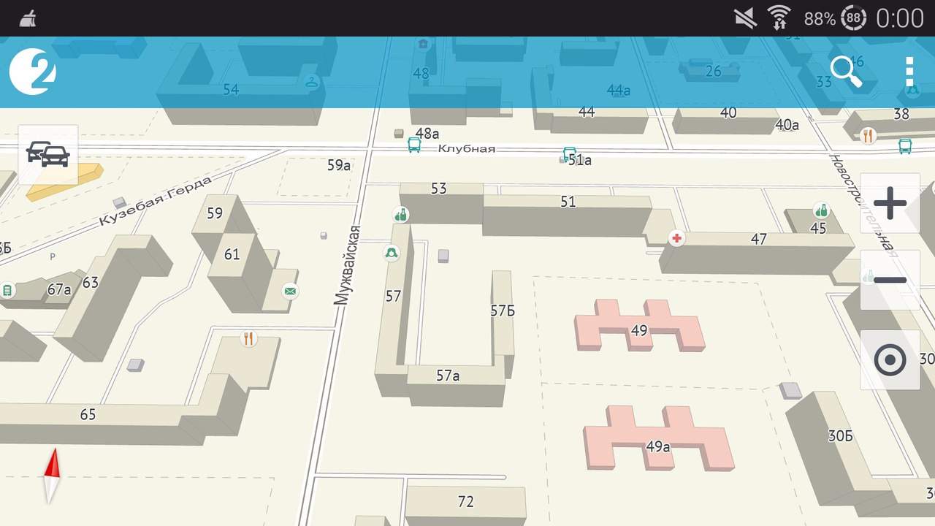Tap the muted sound status icon
This screenshot has width=935, height=526.
click(x=745, y=18)
